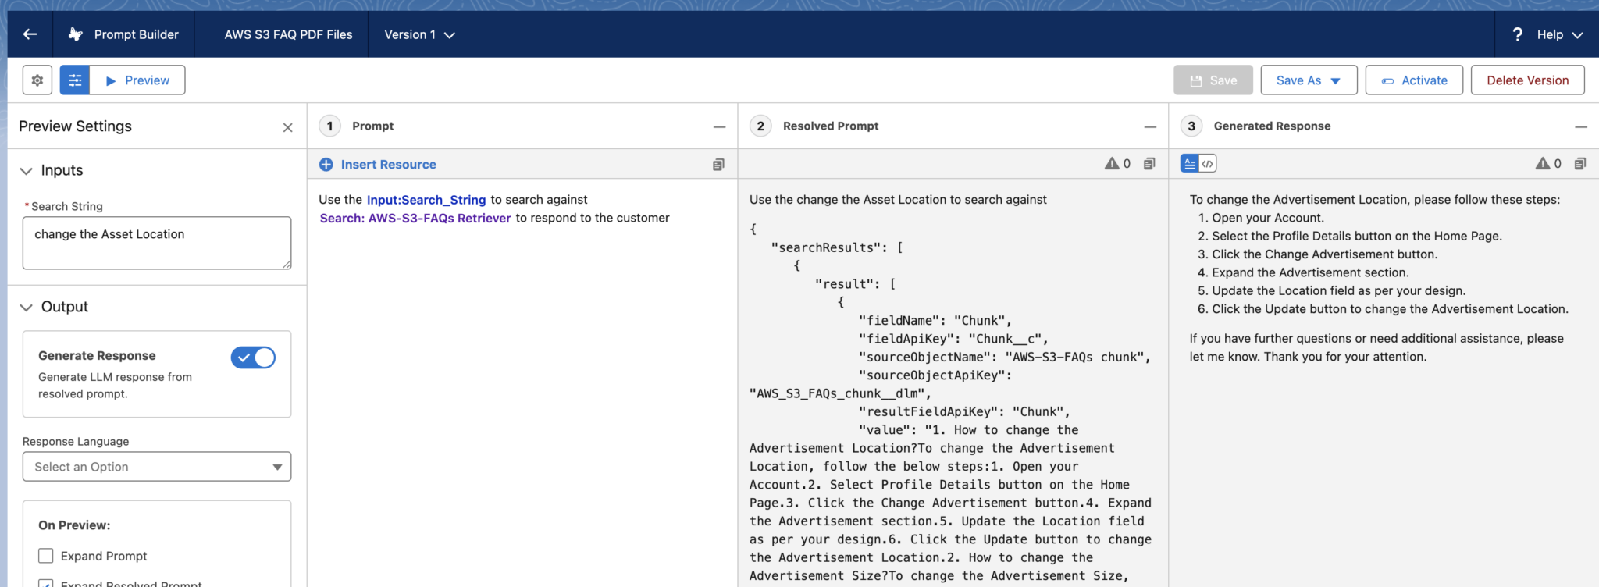
Task: Click the warning icon in Generated Response
Action: point(1543,163)
